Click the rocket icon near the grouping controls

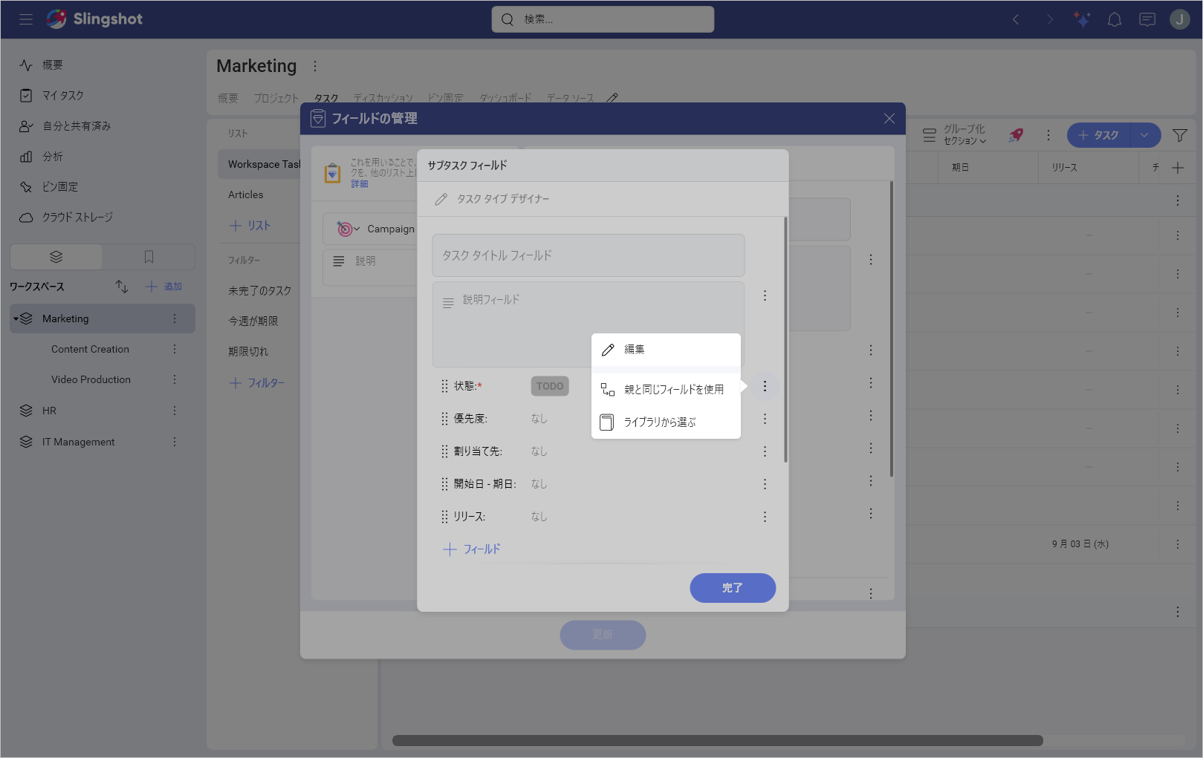pyautogui.click(x=1016, y=135)
